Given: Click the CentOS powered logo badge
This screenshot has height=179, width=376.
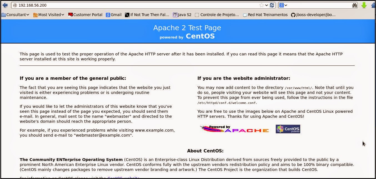Looking at the screenshot, I should [288, 129].
